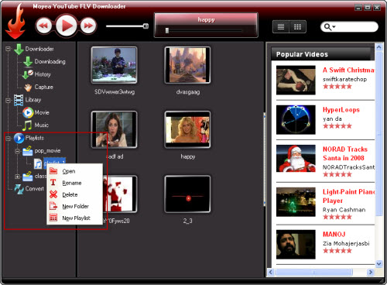This screenshot has width=387, height=285.
Task: Collapse the Downloader tree node
Action: (x=9, y=49)
